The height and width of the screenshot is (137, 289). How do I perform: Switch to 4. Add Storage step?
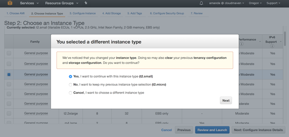tap(112, 13)
